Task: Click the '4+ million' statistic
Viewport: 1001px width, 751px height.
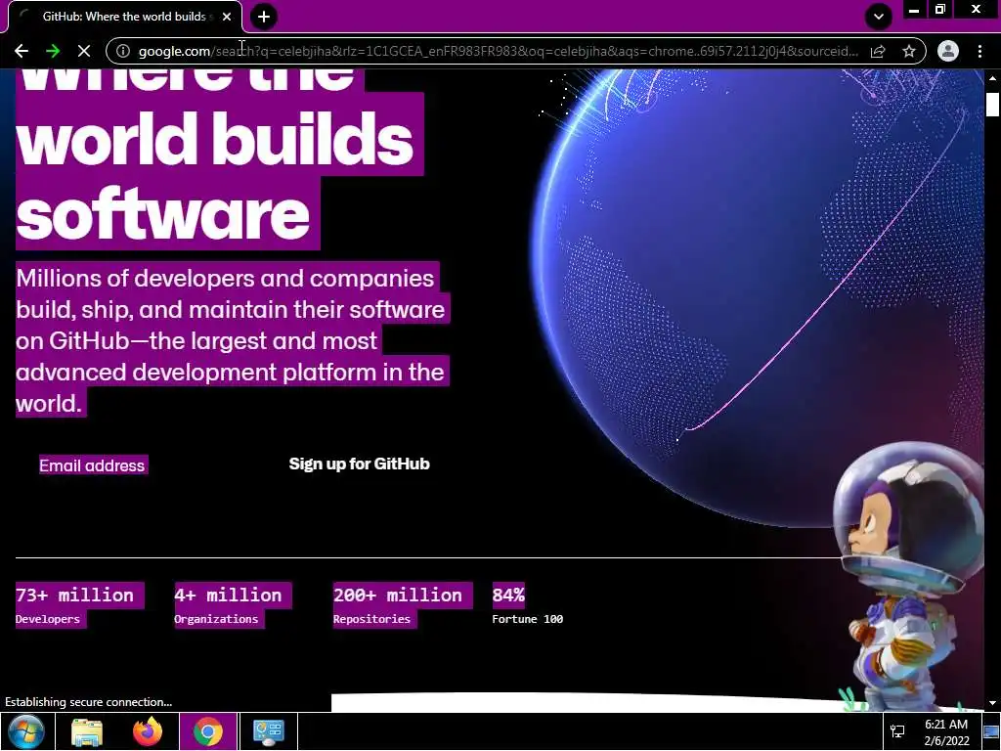Action: 228,596
